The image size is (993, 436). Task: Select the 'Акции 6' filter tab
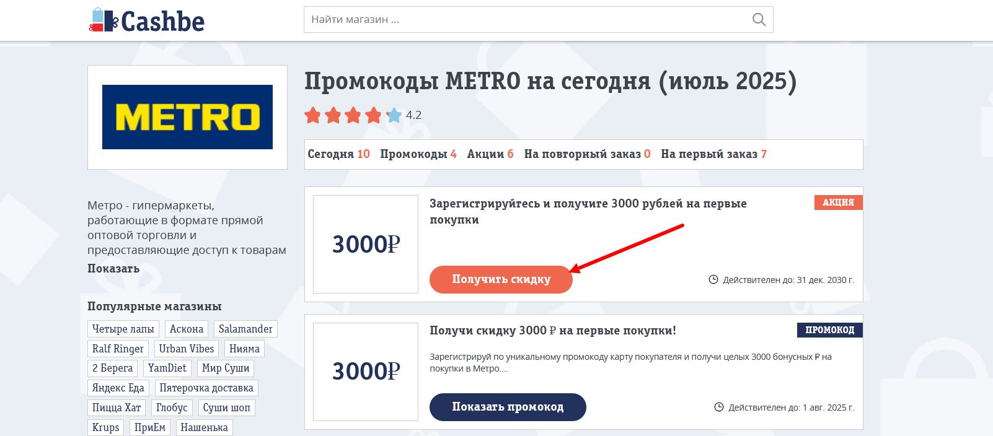tap(490, 154)
